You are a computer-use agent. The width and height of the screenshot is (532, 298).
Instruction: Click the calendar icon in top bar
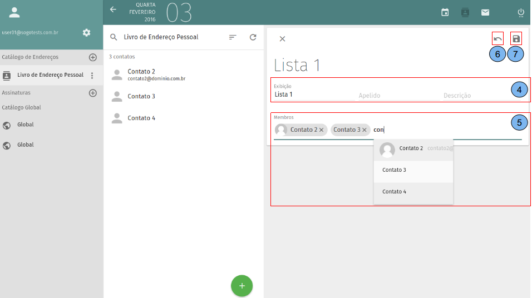(x=445, y=12)
